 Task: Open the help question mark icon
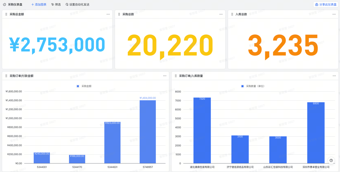[331, 160]
